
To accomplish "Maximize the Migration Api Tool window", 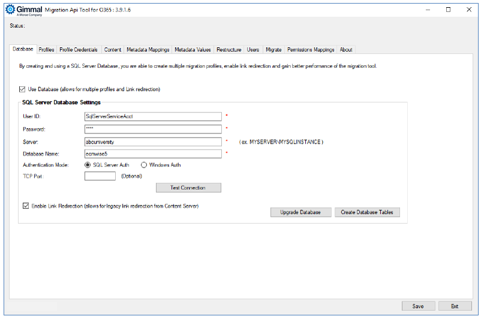I will (x=448, y=10).
